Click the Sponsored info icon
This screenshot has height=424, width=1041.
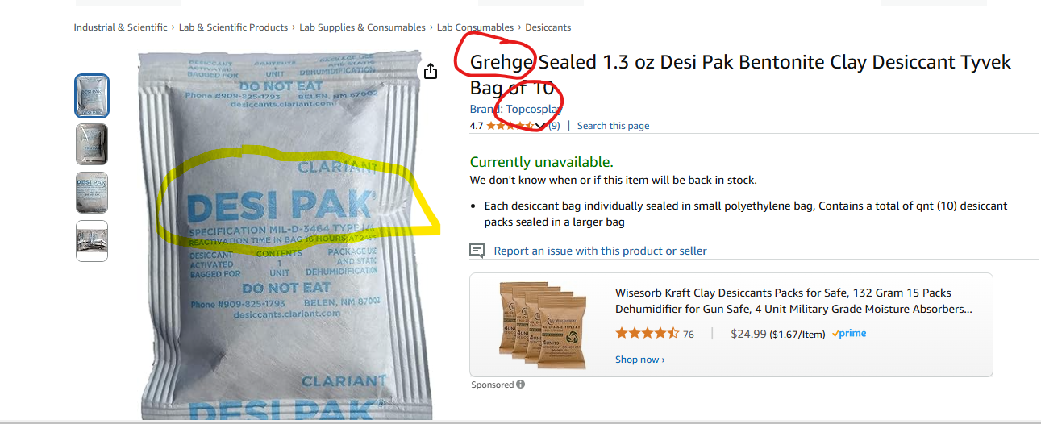point(521,385)
